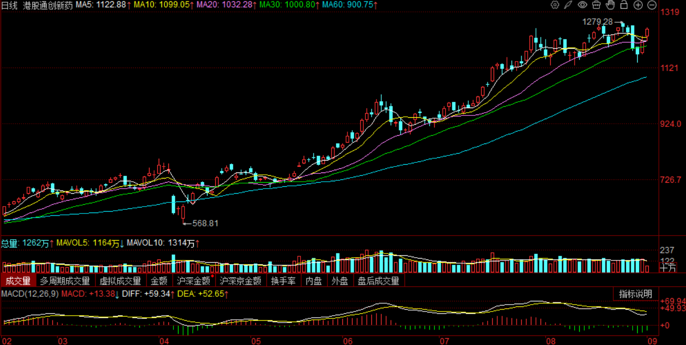686x345 pixels.
Task: Click the 1121 price axis label
Action: pyautogui.click(x=669, y=68)
